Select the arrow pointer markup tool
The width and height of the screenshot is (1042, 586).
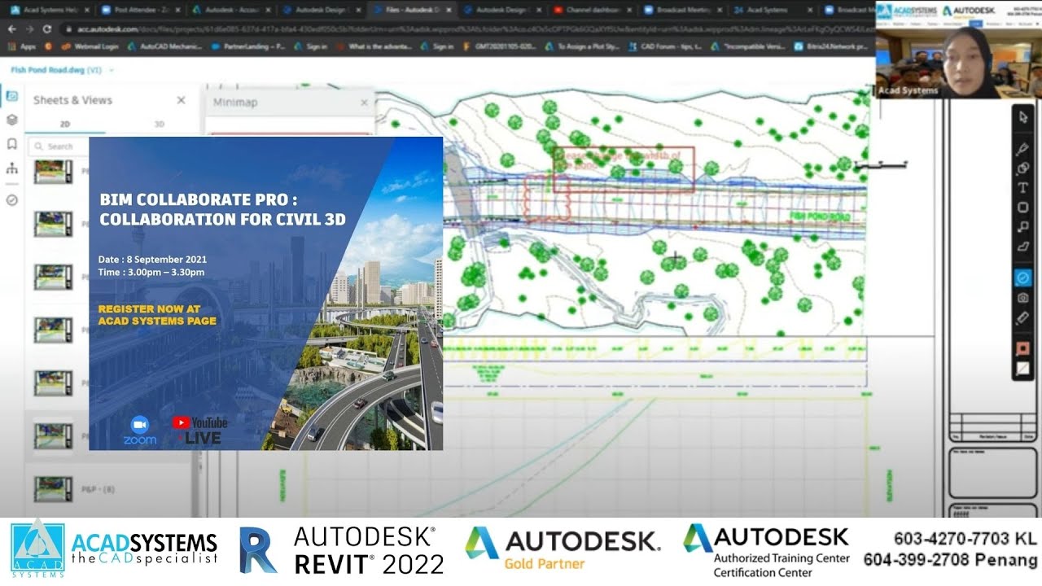(x=1023, y=117)
